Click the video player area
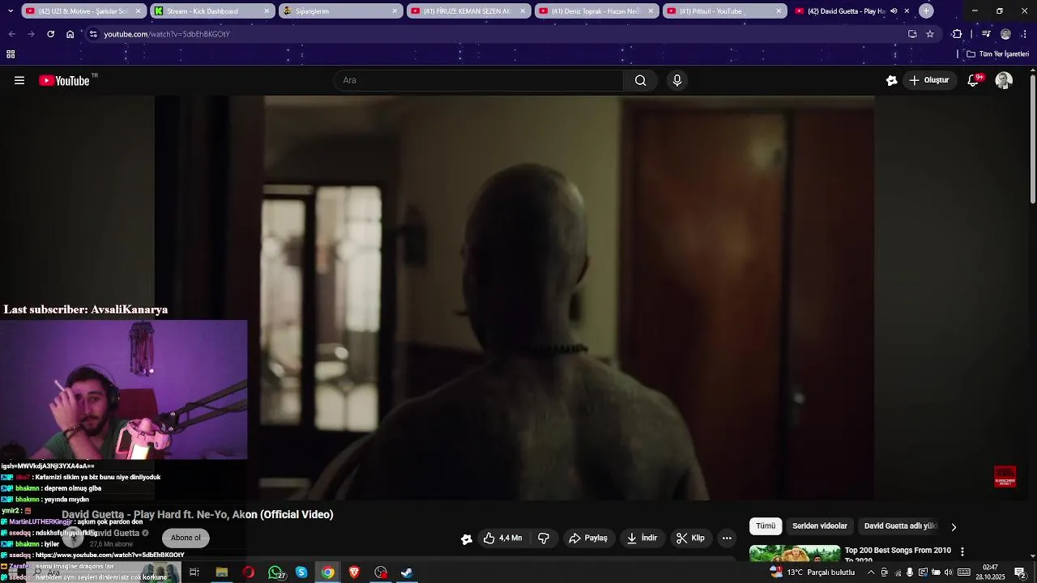This screenshot has height=583, width=1037. coord(514,298)
